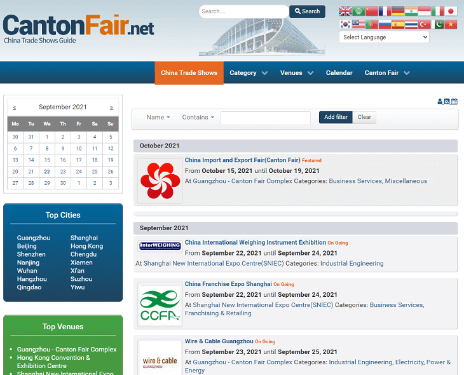Open the RSS feed icon
The image size is (464, 375).
tap(447, 102)
